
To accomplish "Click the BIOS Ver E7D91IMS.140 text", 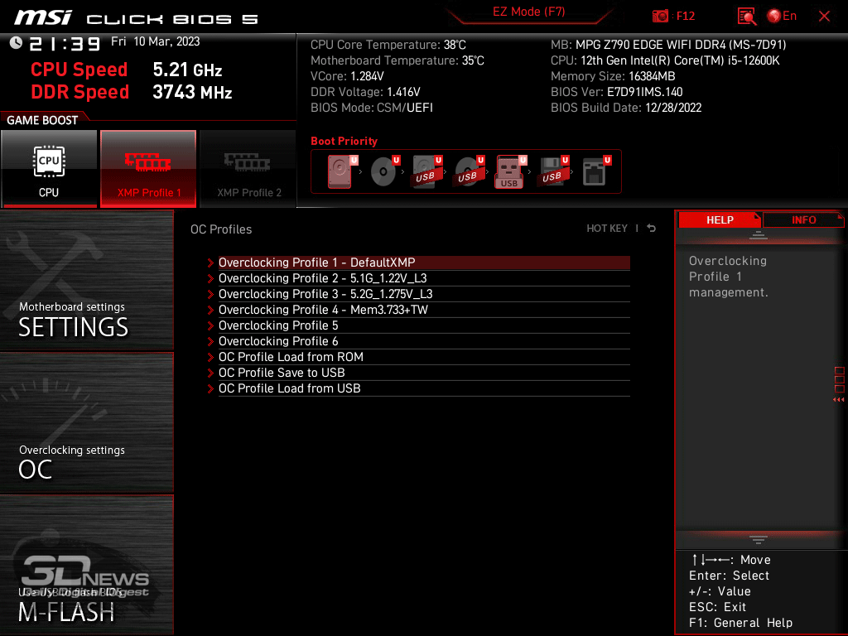I will tap(616, 92).
